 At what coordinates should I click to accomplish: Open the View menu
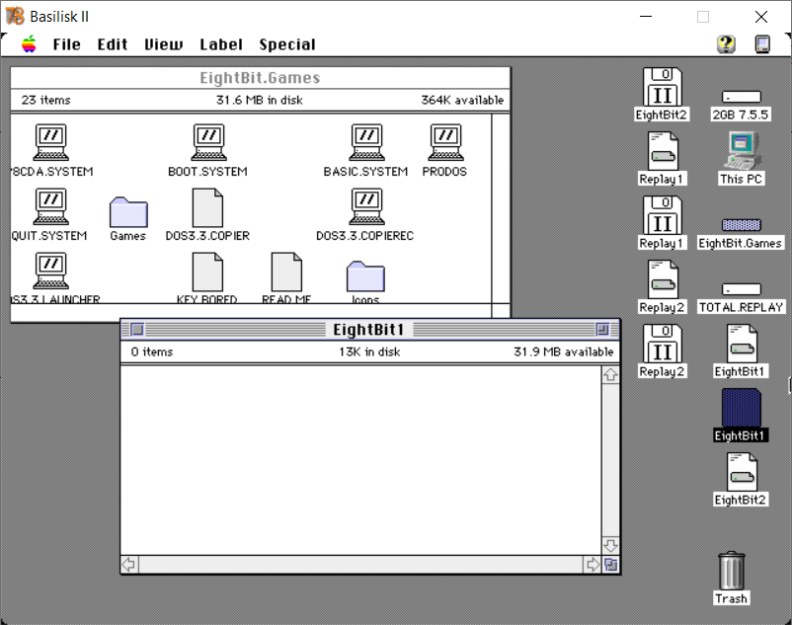click(163, 44)
